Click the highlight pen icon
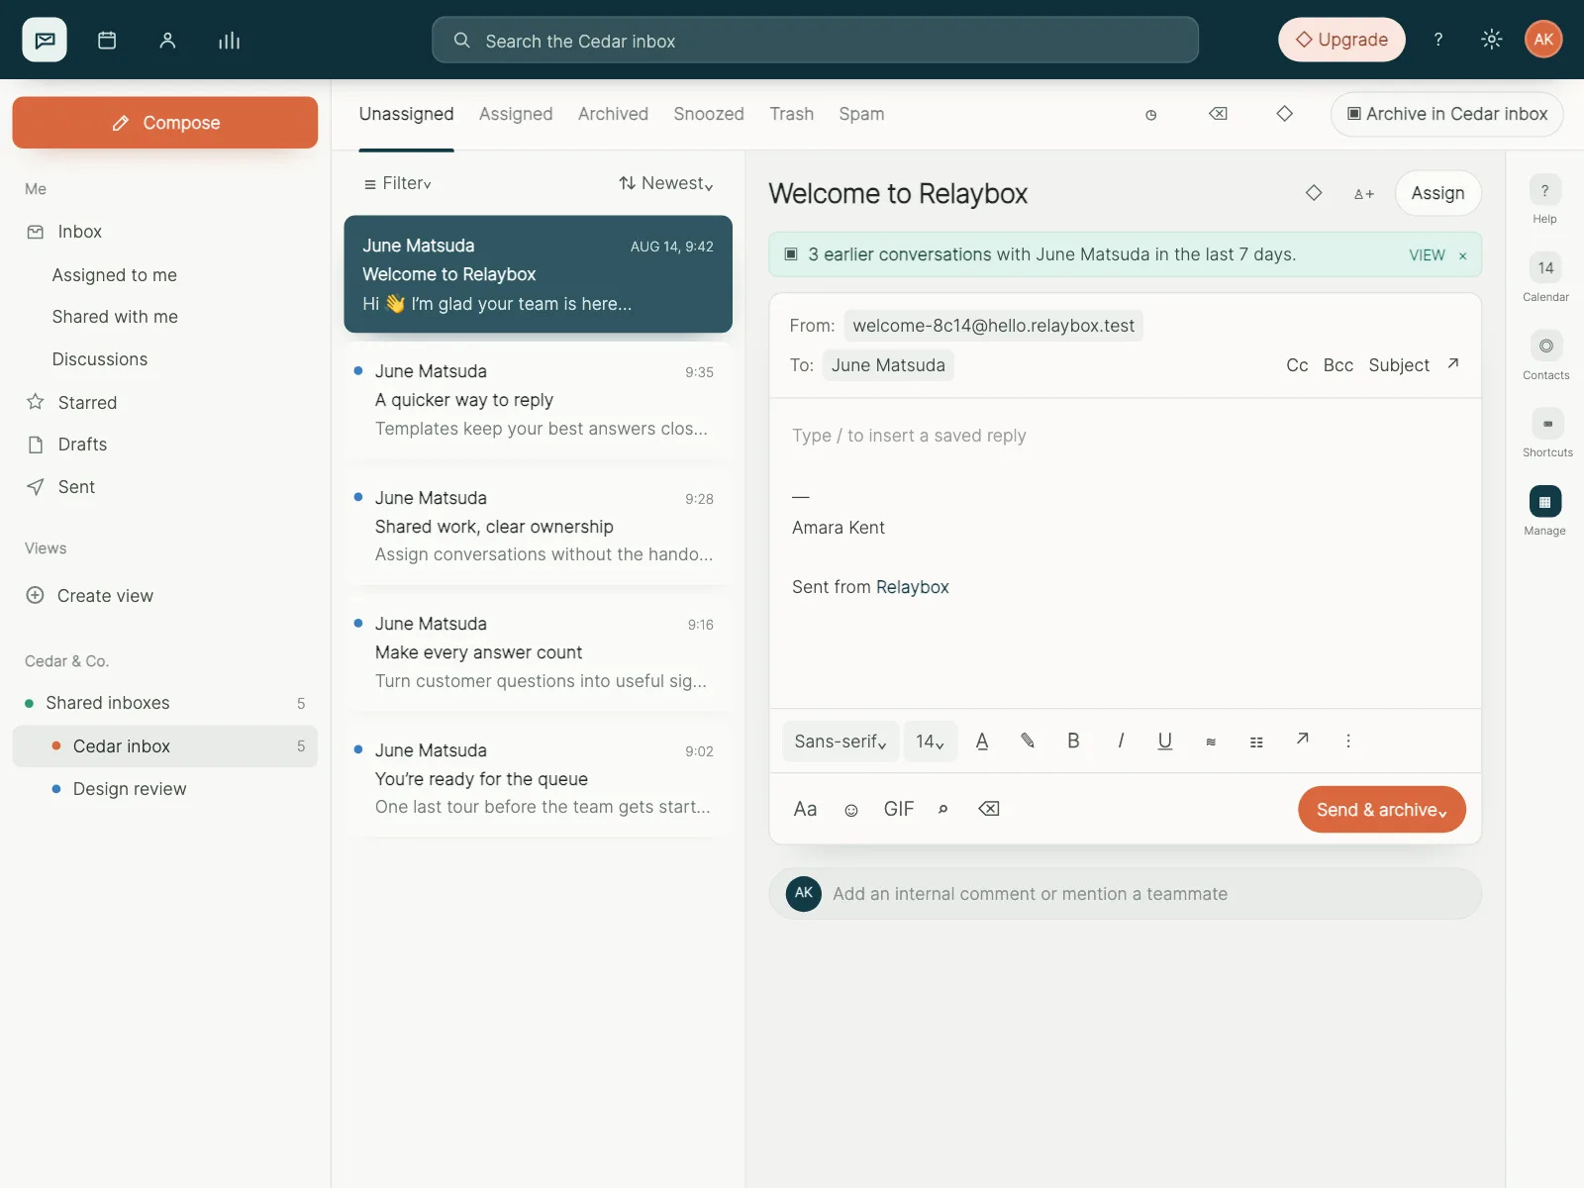 tap(1028, 741)
